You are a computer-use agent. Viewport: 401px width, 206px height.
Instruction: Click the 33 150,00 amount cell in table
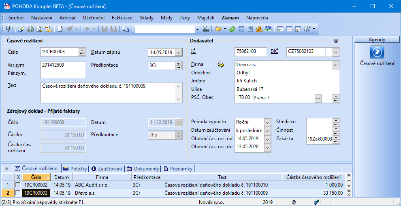point(313,193)
